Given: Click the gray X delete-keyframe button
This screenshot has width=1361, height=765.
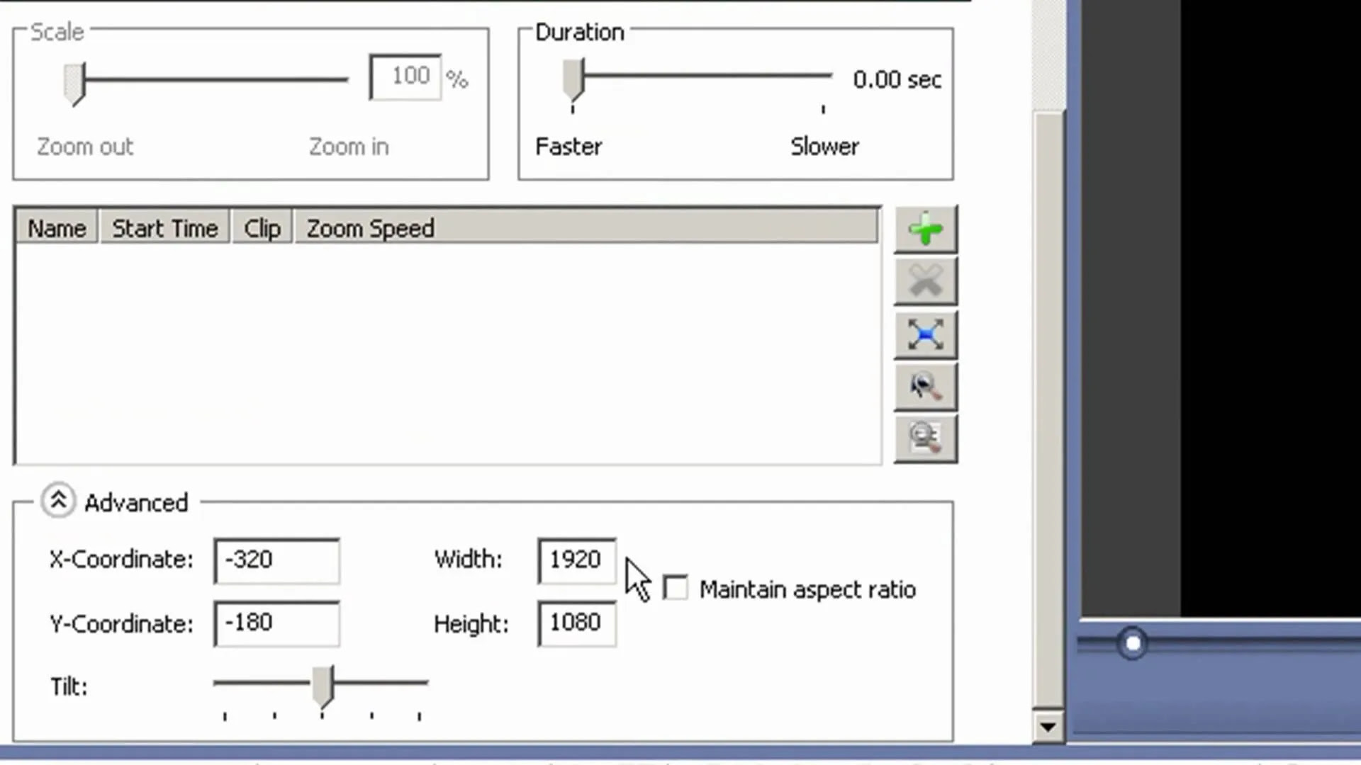Looking at the screenshot, I should click(x=925, y=281).
